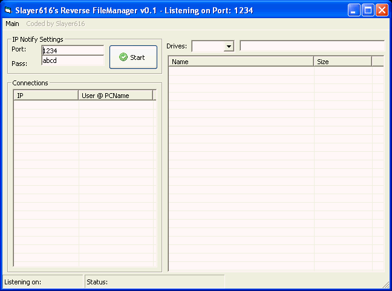The height and width of the screenshot is (291, 392).
Task: Click the resize grip at window corner
Action: click(386, 285)
